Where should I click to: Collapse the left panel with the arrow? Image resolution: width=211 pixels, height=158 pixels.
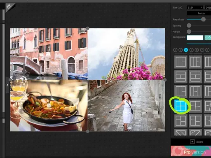[7, 85]
